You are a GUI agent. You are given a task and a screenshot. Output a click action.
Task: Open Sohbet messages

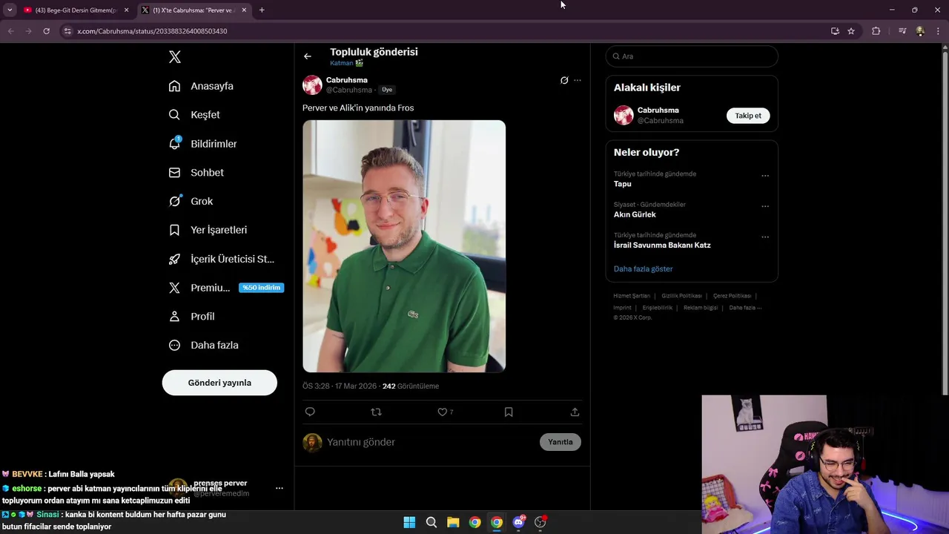pos(196,173)
